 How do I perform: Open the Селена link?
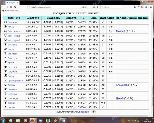(x=12, y=89)
